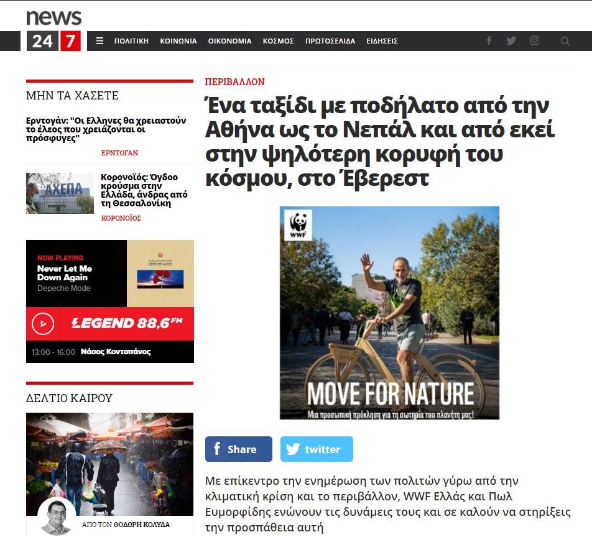592x537 pixels.
Task: Click the WWF panda logo on image
Action: [298, 225]
